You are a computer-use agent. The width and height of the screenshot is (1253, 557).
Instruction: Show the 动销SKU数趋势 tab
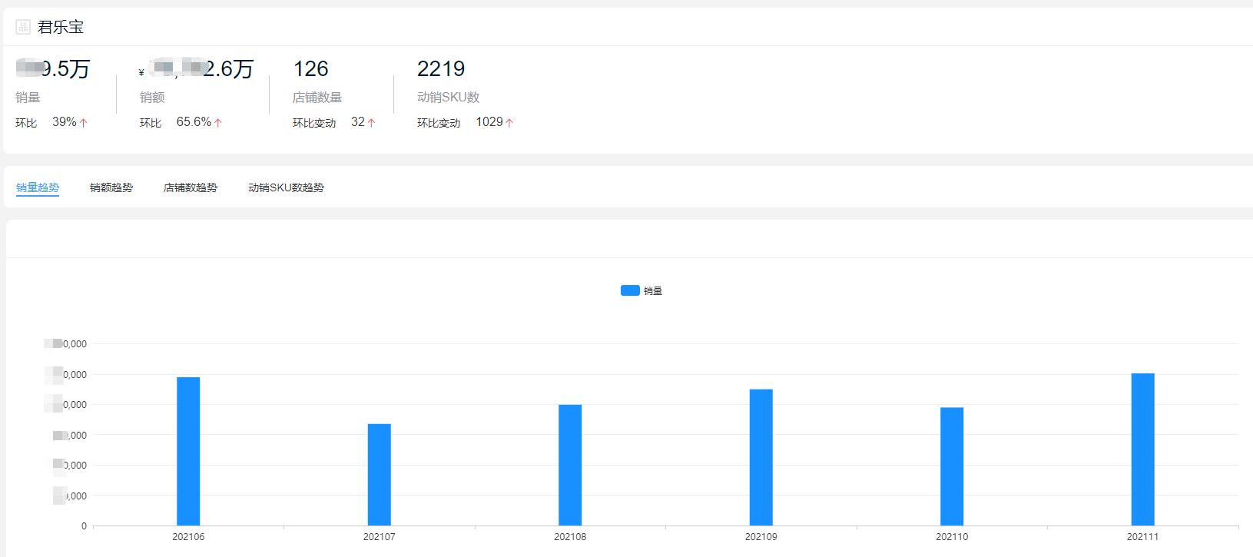tap(286, 187)
